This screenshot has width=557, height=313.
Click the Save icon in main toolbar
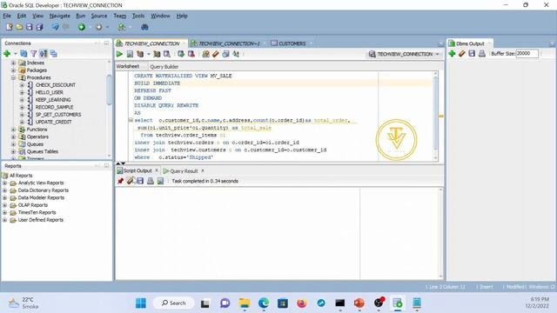click(29, 27)
